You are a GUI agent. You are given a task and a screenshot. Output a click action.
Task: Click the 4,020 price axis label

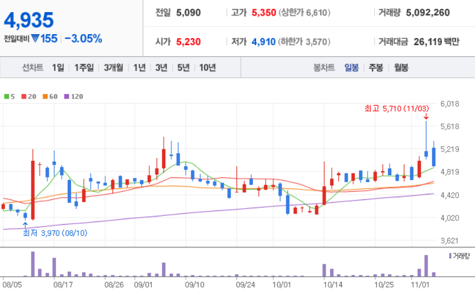tap(450, 218)
